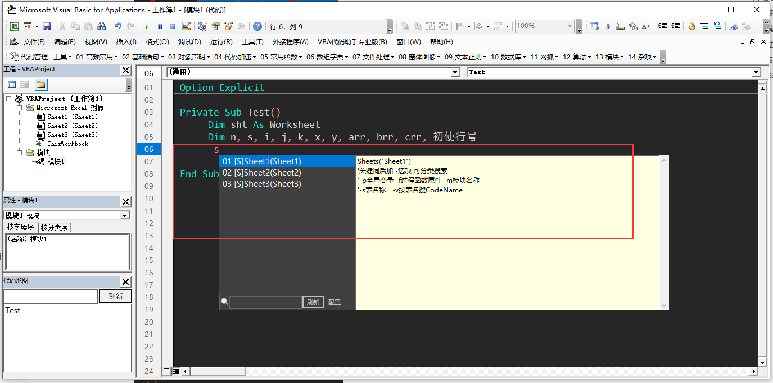Screen dimensions: 773x383
Task: Expand the 12 算法 dropdown menu
Action: click(x=577, y=57)
